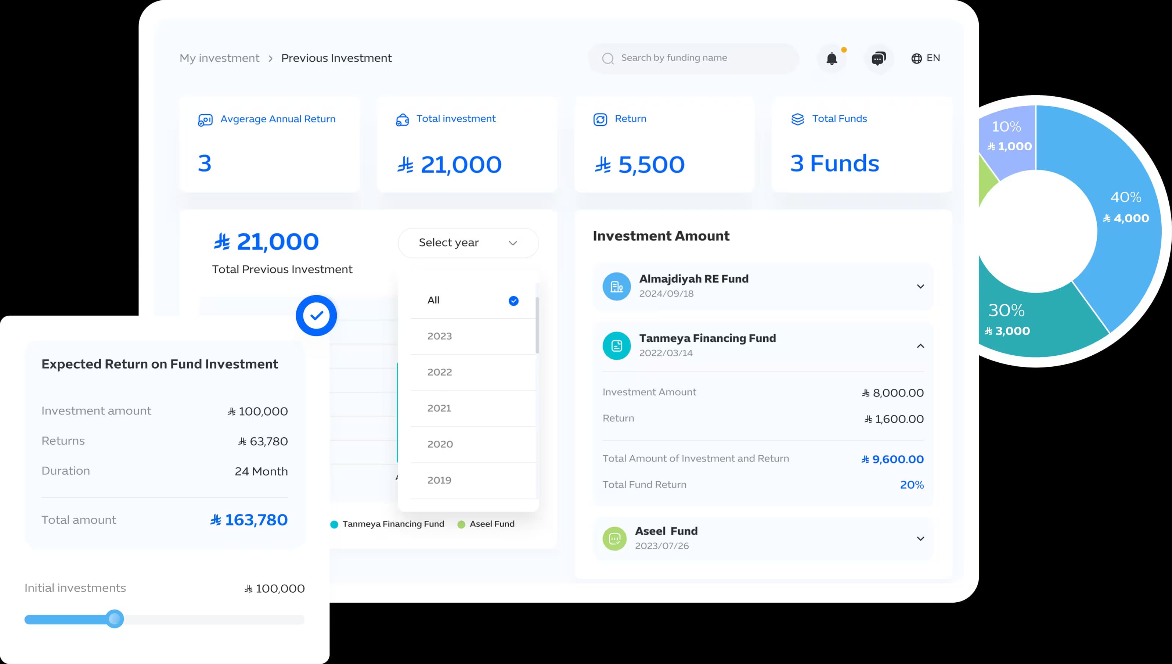This screenshot has height=664, width=1172.
Task: Choose 2019 from the year list
Action: 473,480
